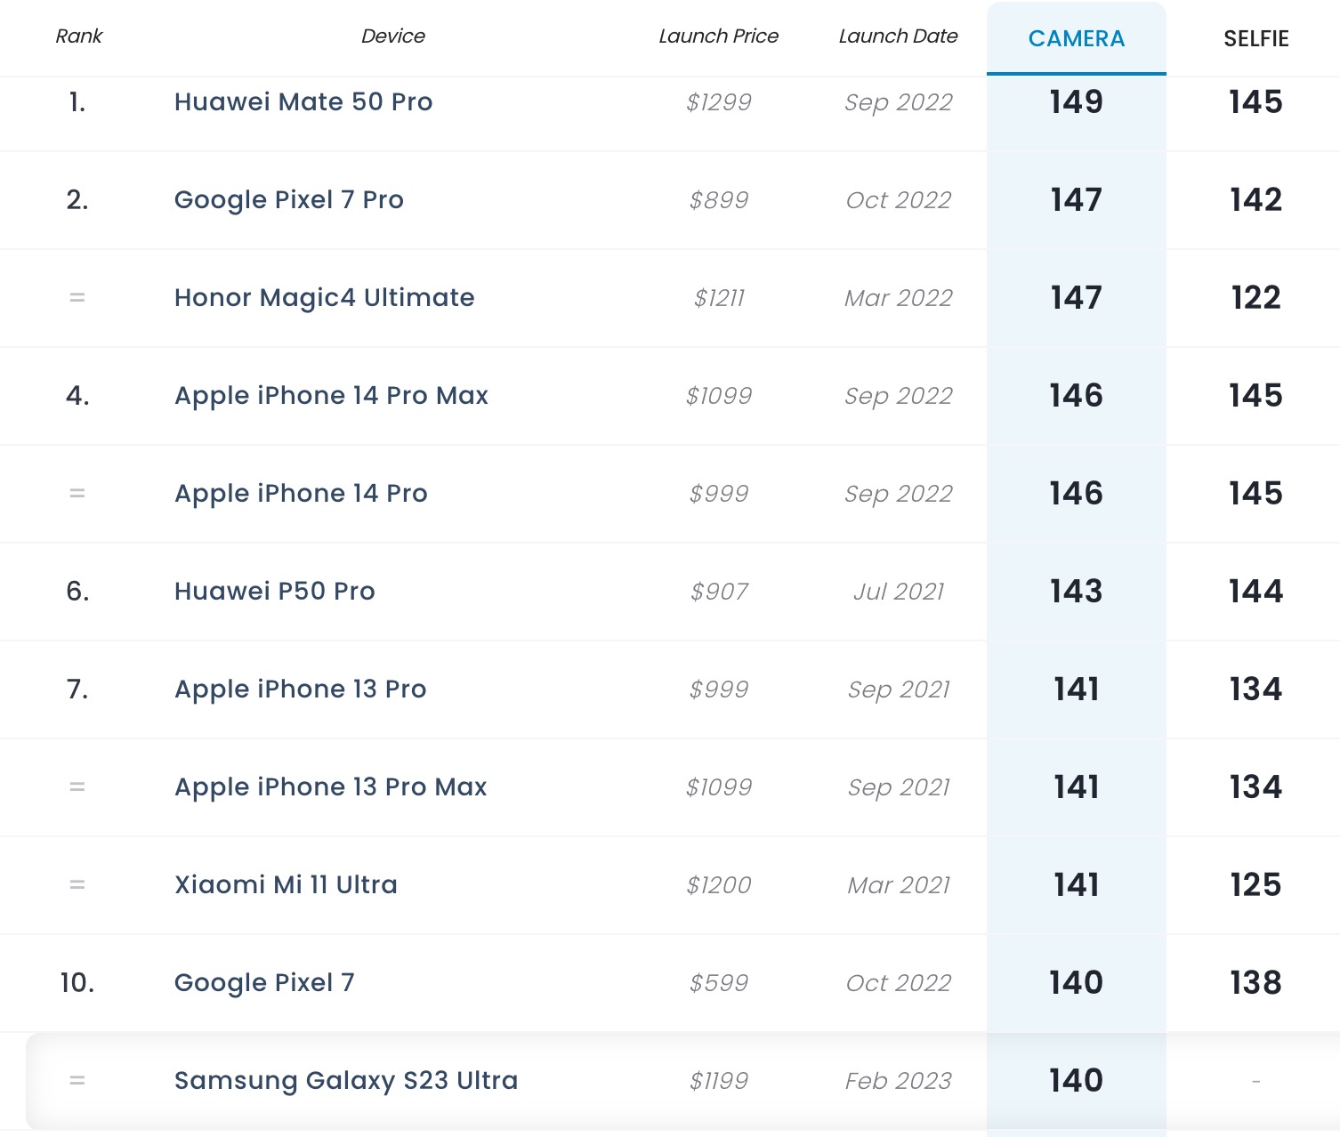Click the Device column header

point(393,36)
